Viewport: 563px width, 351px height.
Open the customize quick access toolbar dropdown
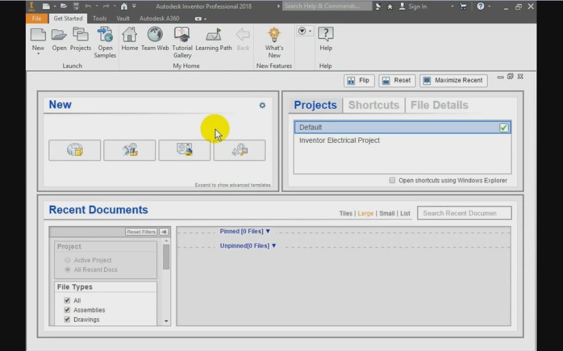click(x=134, y=6)
